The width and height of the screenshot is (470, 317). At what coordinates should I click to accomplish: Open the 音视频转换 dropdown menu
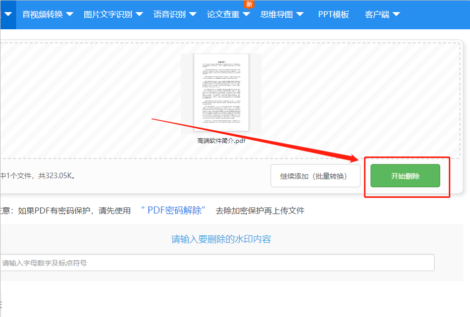47,14
